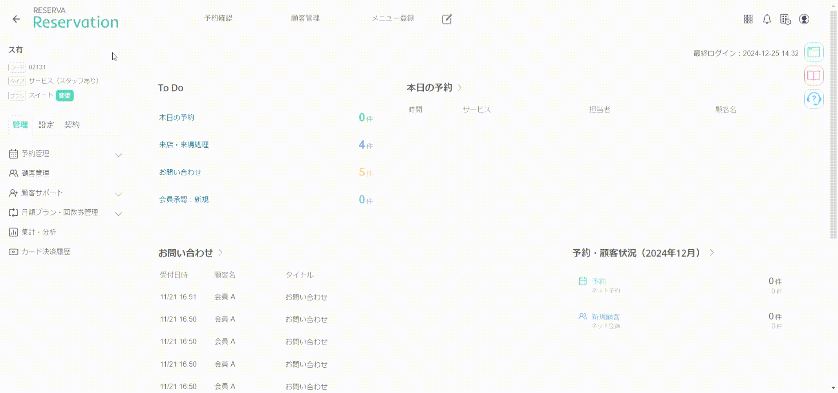This screenshot has width=838, height=393.
Task: Open 来店・来場処理 To Do link
Action: [x=184, y=145]
